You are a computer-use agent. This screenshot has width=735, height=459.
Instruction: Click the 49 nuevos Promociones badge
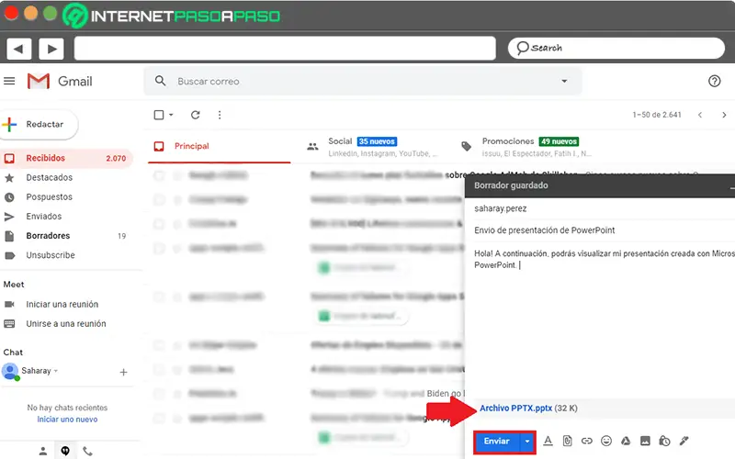click(559, 141)
